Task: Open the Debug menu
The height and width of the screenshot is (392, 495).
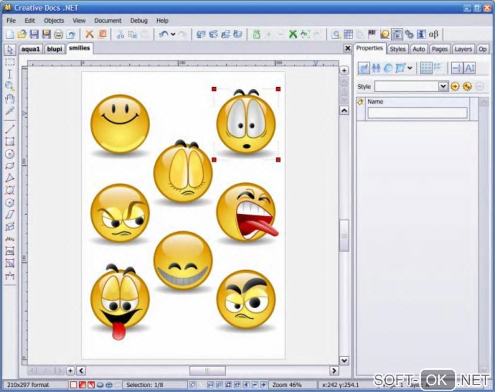Action: tap(139, 20)
